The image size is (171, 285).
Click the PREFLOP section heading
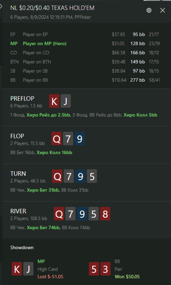coord(22,99)
